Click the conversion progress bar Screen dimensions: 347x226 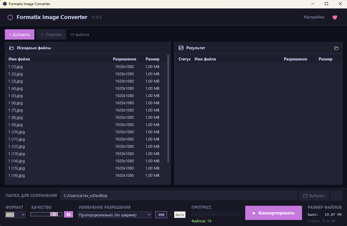(215, 214)
